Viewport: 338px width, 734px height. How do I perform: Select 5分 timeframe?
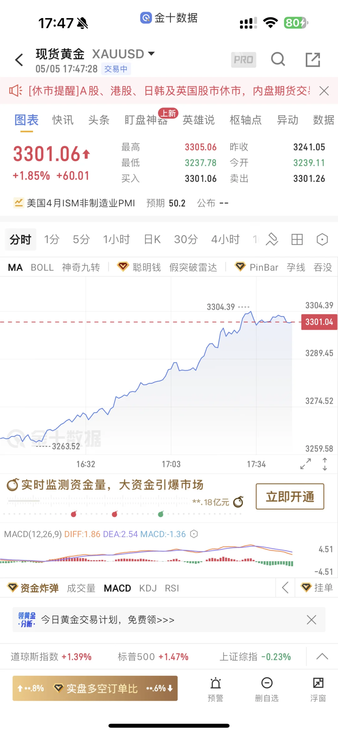coord(81,240)
